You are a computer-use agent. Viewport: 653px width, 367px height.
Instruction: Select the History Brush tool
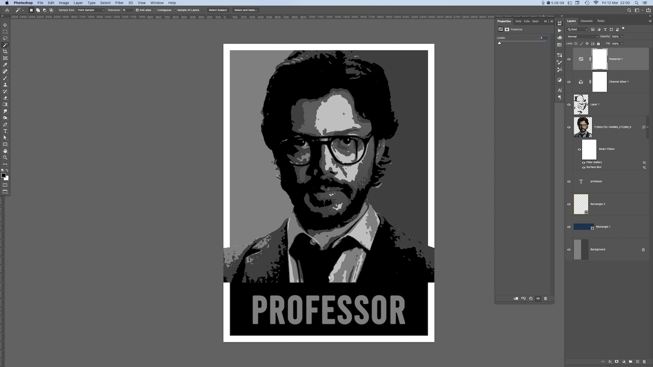coord(5,91)
